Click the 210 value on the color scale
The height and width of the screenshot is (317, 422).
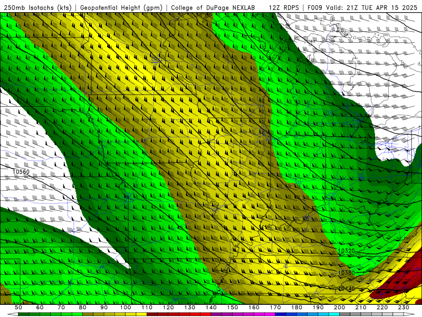361,307
